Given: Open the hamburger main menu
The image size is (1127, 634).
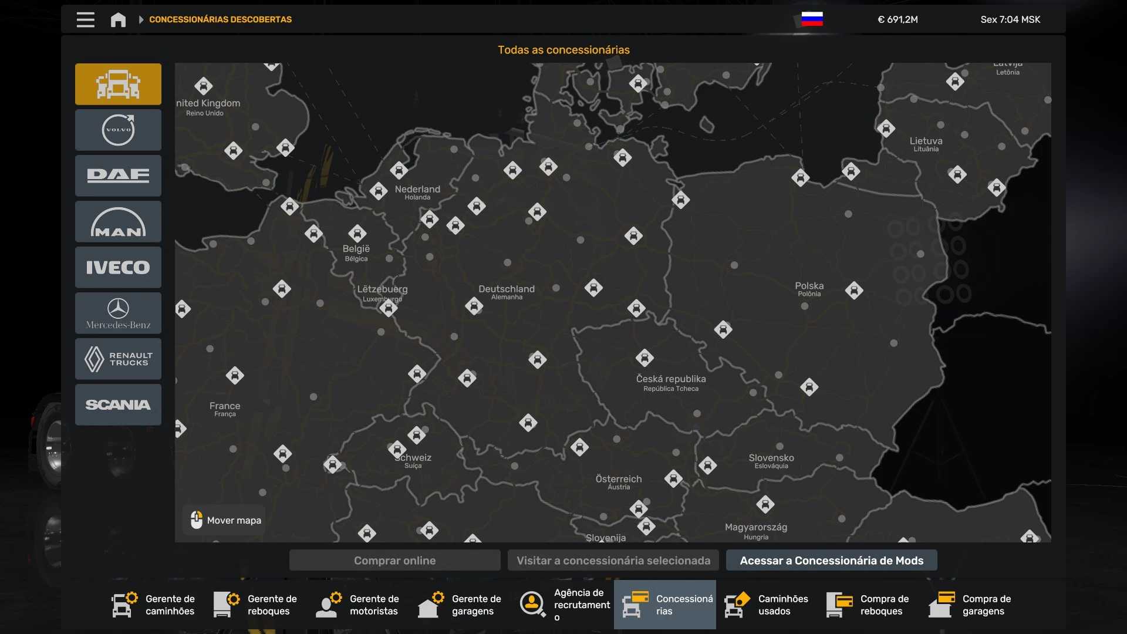Looking at the screenshot, I should coord(85,19).
